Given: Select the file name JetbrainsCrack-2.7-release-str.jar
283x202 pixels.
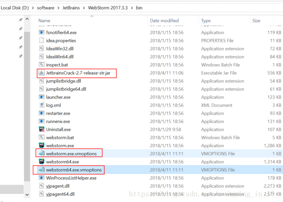Looking at the screenshot, I should (x=78, y=73).
